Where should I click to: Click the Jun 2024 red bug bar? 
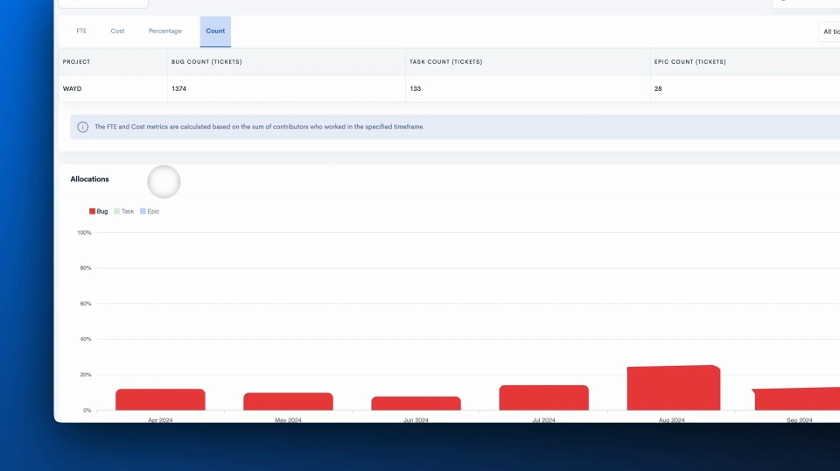click(416, 404)
